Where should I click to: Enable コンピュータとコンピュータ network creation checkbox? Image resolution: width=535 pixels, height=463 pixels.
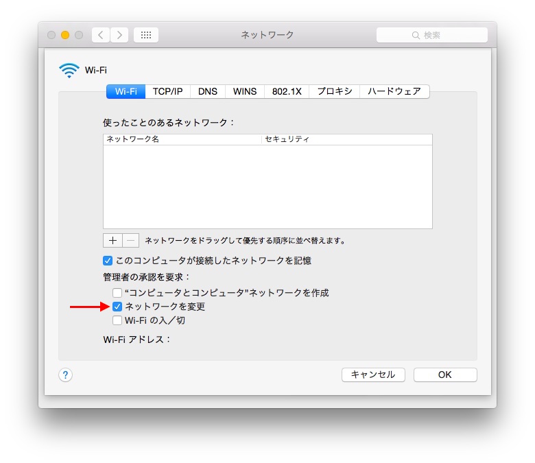click(117, 293)
